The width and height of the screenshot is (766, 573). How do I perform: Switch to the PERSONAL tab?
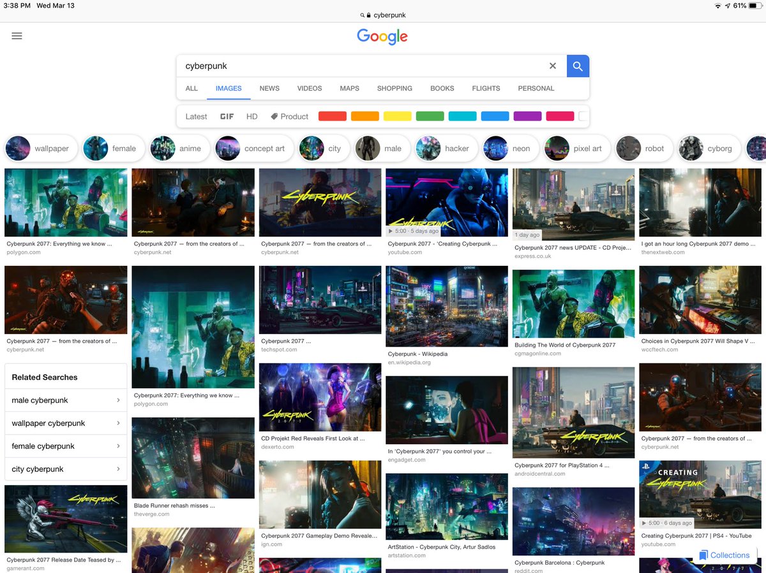536,89
